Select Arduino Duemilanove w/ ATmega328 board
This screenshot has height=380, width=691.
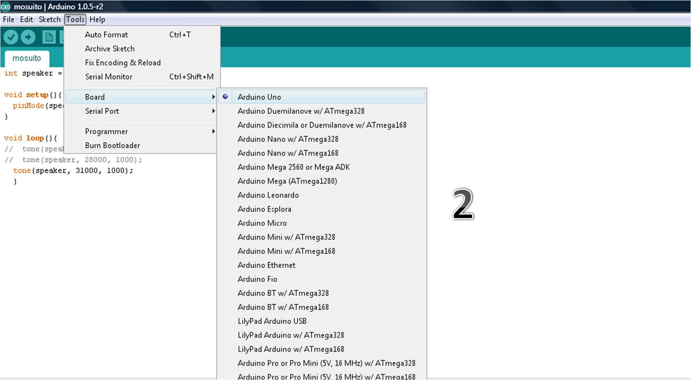[322, 111]
